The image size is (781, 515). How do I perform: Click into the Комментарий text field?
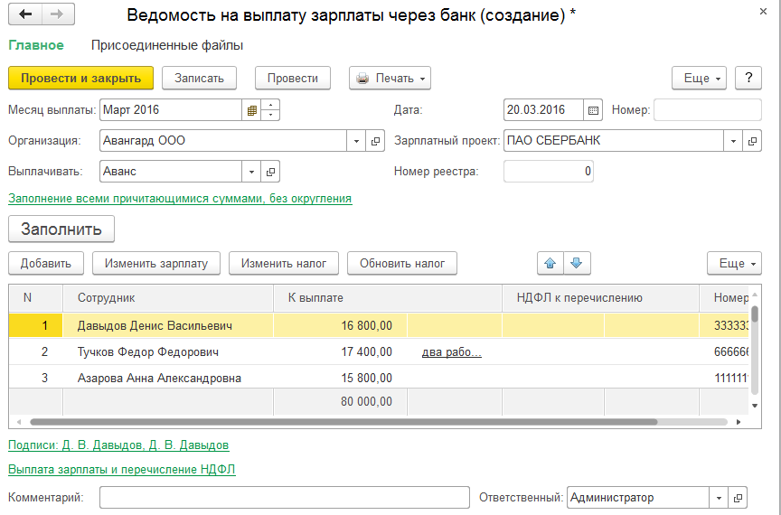pos(284,498)
